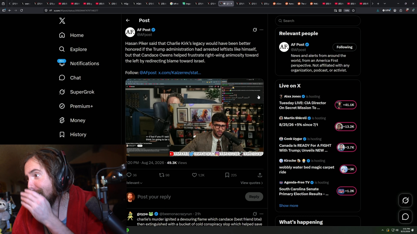Switch to the Imgur tab
Image resolution: width=417 pixels, height=234 pixels.
[187, 4]
